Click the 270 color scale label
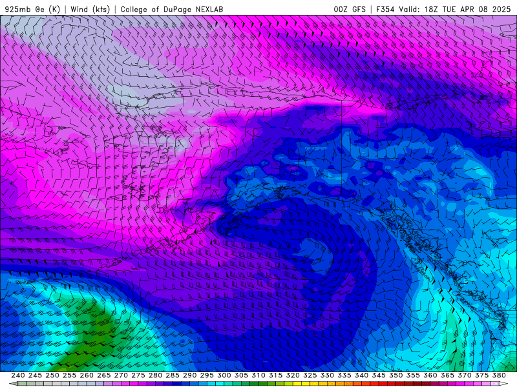This screenshot has height=387, width=517. (x=121, y=375)
